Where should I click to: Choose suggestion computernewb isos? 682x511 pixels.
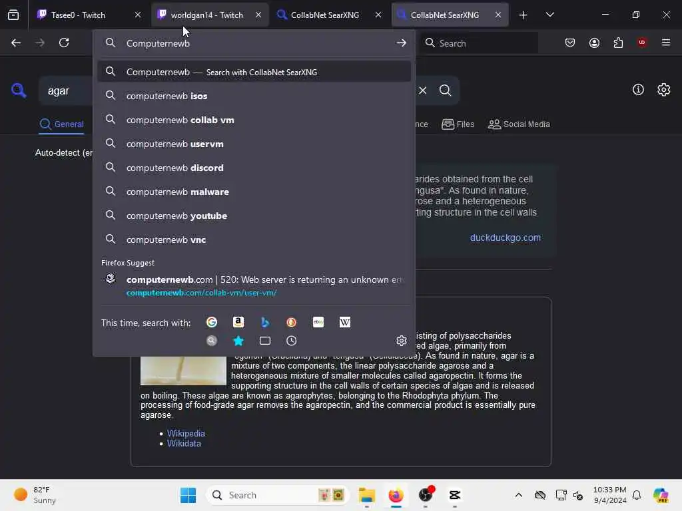pos(254,96)
